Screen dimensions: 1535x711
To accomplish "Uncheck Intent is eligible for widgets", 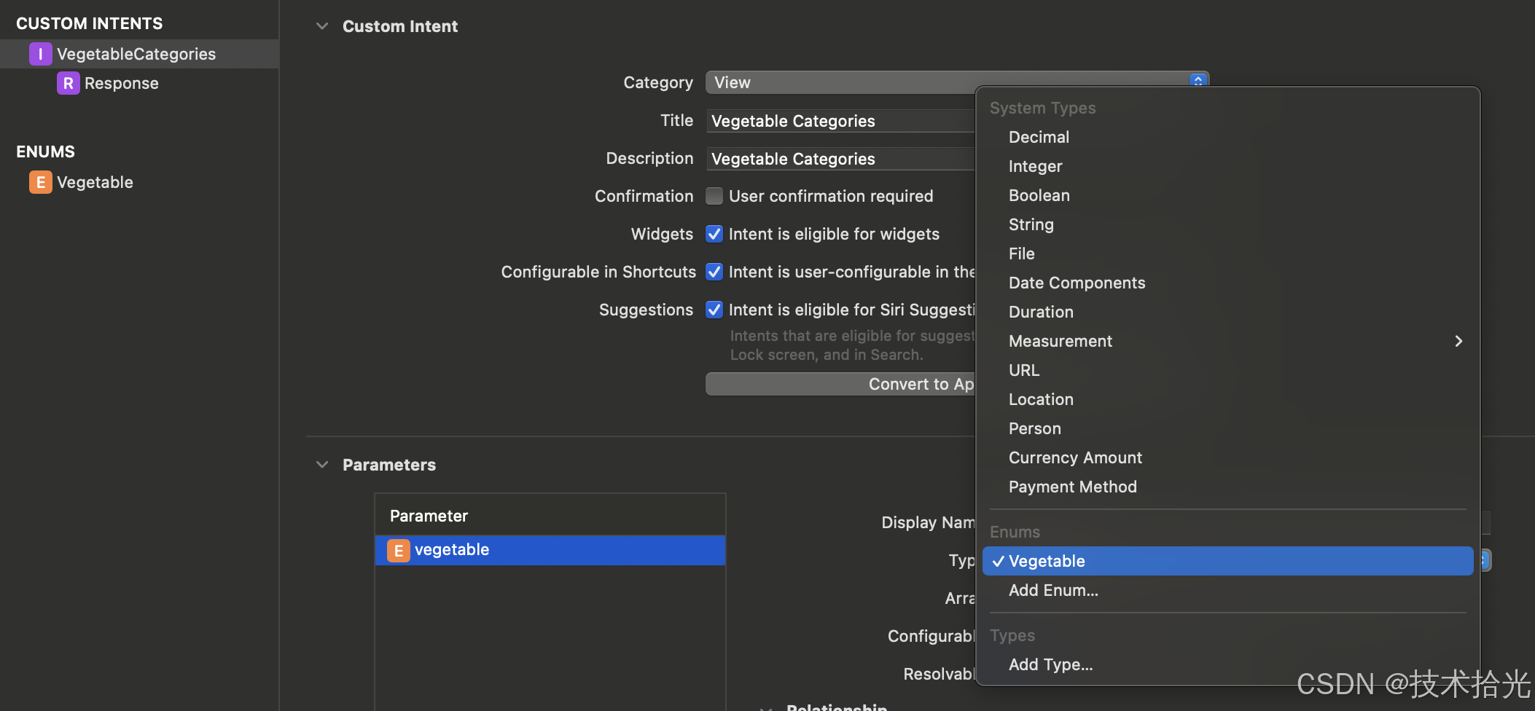I will point(714,234).
